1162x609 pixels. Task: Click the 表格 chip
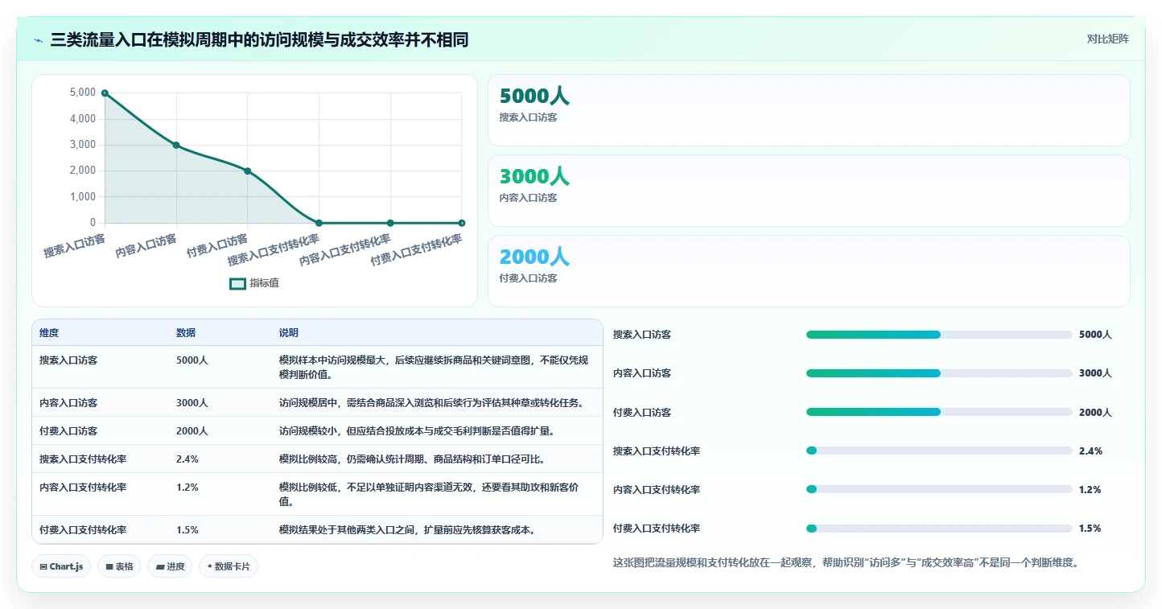pyautogui.click(x=119, y=566)
